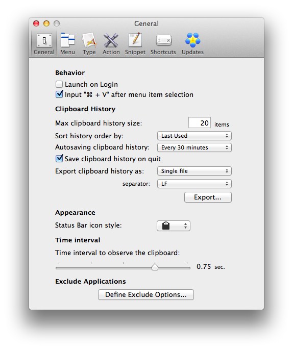This screenshot has height=350, width=293.
Task: Click Define Exclude Options... button
Action: (x=146, y=295)
